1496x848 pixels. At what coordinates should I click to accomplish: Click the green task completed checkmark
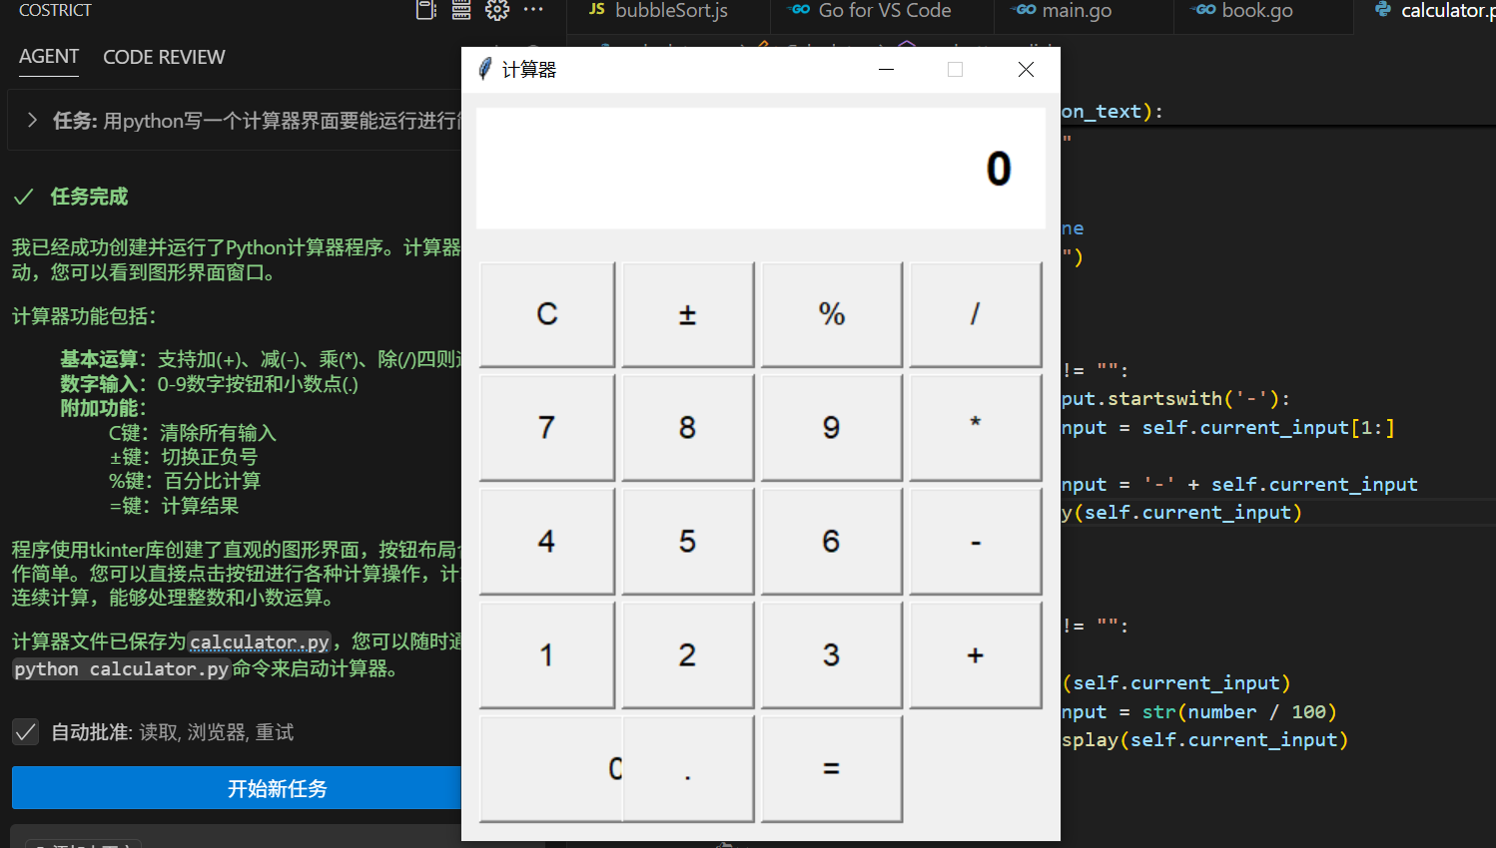(23, 197)
